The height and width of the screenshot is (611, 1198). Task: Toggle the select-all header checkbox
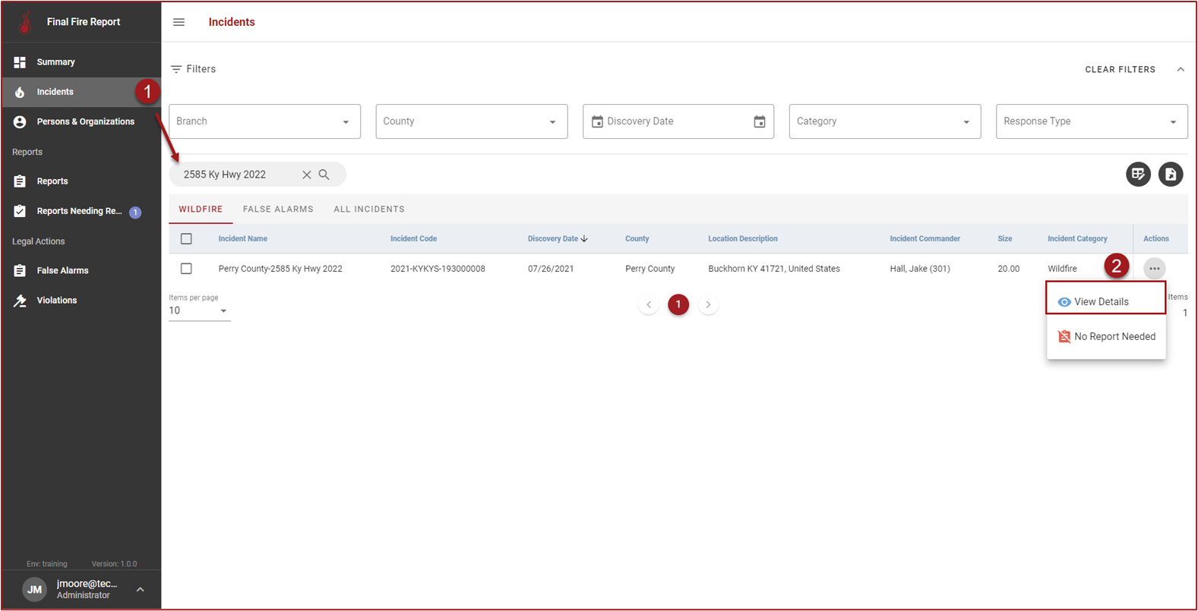(186, 239)
